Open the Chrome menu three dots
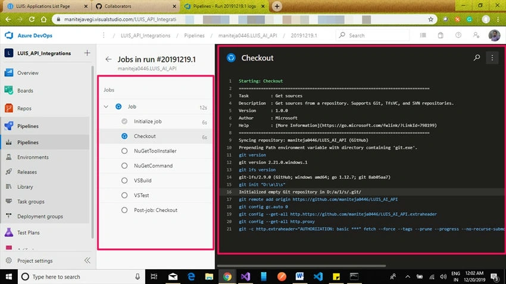Viewport: 506px width, 284px height. [x=498, y=20]
